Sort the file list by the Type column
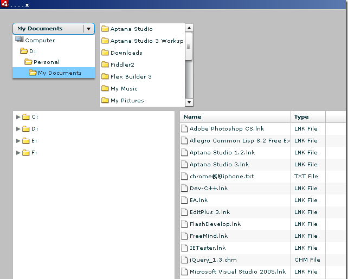The width and height of the screenshot is (348, 279). coord(308,117)
